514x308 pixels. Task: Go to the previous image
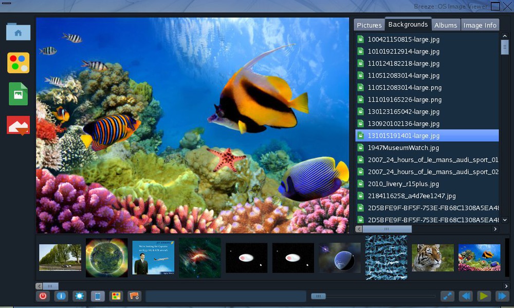(x=466, y=296)
